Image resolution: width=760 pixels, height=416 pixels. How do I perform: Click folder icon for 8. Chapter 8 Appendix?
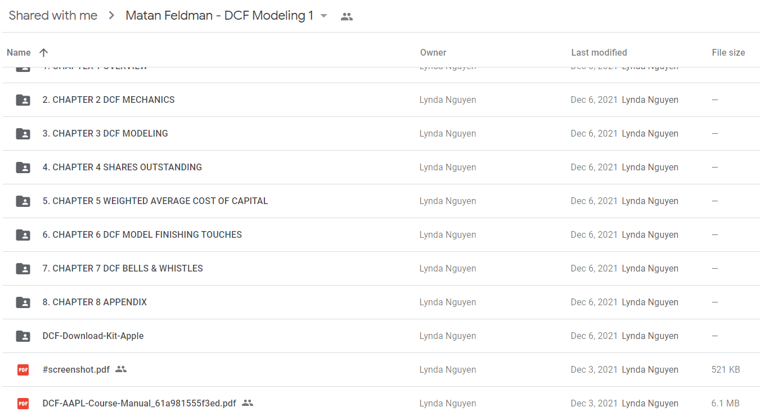(23, 302)
